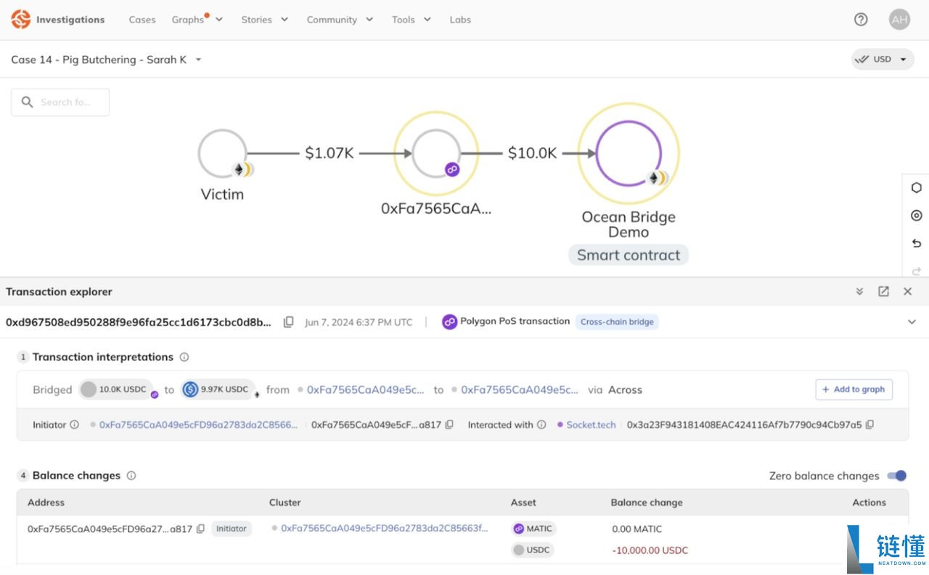This screenshot has height=575, width=929.
Task: Click the hexagon icon in graph toolbar
Action: 916,188
